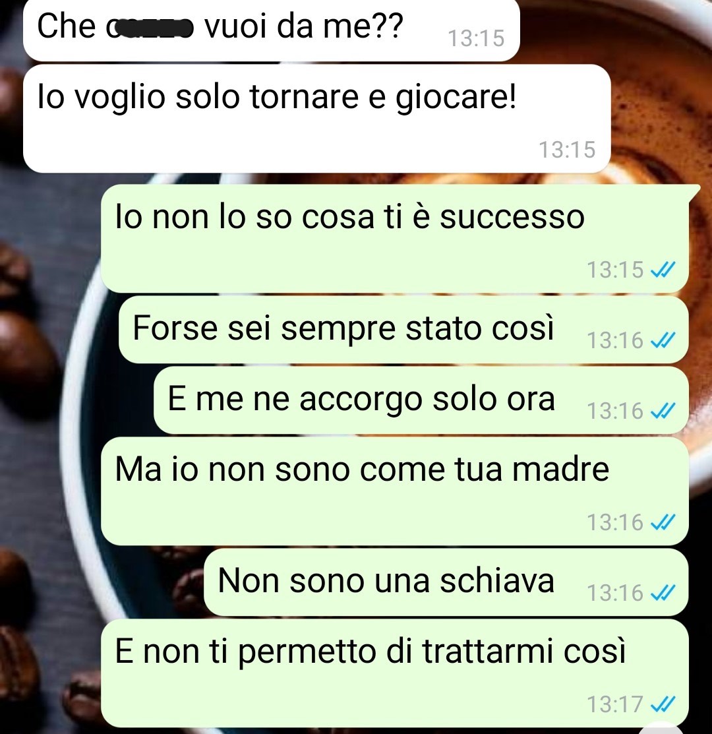Select the message 'Che ... vuoi da me??'
The height and width of the screenshot is (734, 712).
272,30
